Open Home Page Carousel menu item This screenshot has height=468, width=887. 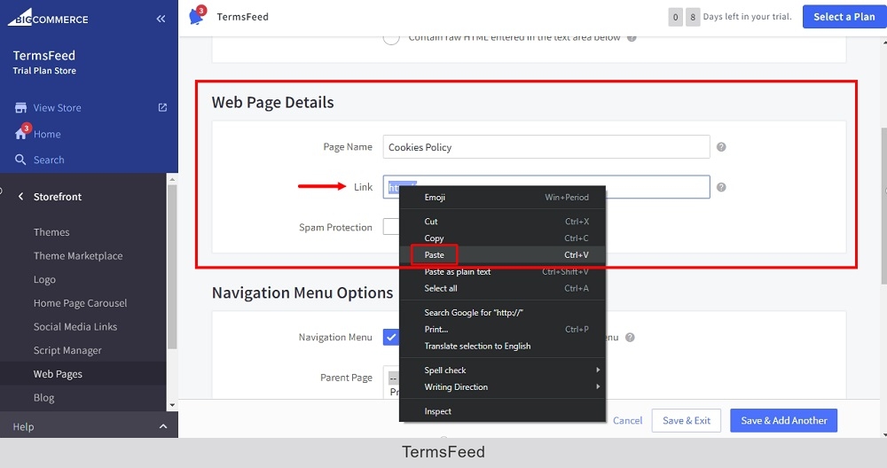click(x=81, y=303)
